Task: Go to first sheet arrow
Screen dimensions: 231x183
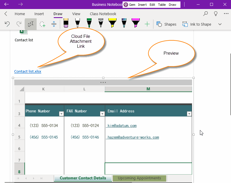Action: 18,178
